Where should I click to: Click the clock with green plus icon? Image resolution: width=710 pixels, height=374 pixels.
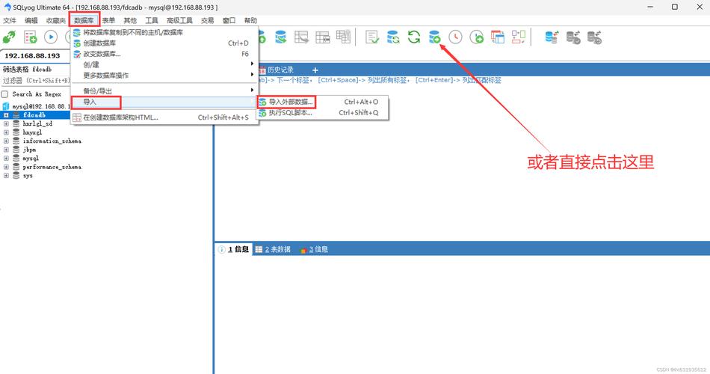(476, 37)
